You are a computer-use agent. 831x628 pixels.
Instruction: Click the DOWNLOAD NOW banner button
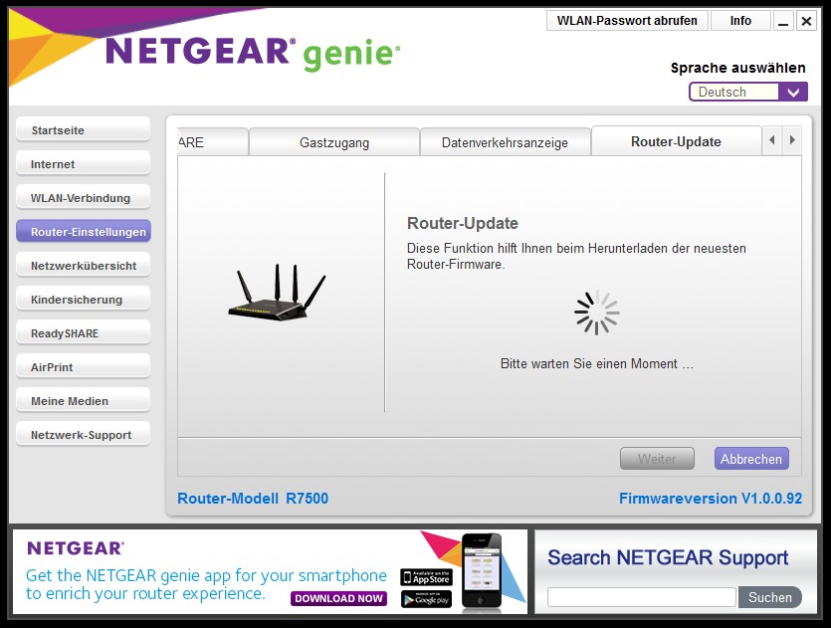coord(338,598)
